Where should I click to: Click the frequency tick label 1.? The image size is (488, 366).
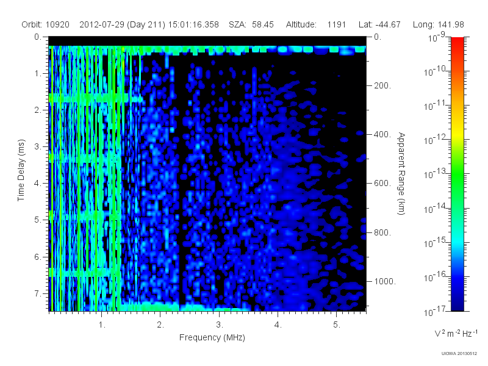[102, 325]
